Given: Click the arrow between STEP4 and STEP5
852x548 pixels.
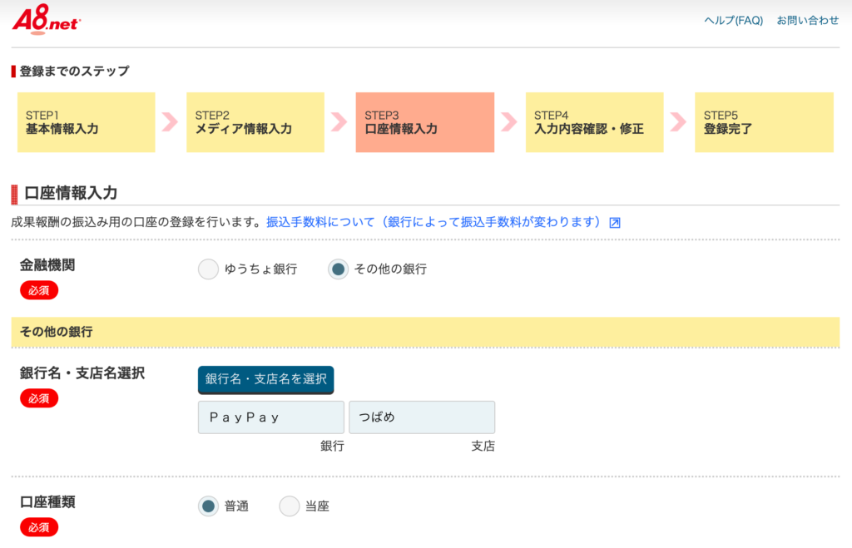Looking at the screenshot, I should pyautogui.click(x=678, y=122).
